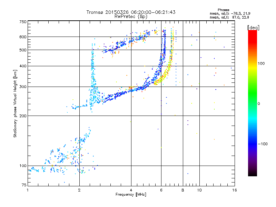Click the x-axis tick label '10'
The height and width of the screenshot is (207, 276).
pos(199,190)
